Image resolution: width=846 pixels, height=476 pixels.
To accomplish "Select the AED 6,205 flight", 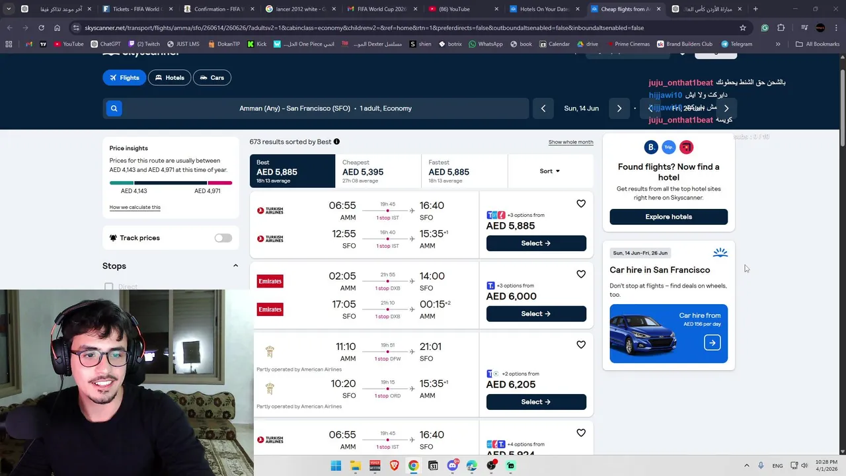I will (536, 402).
